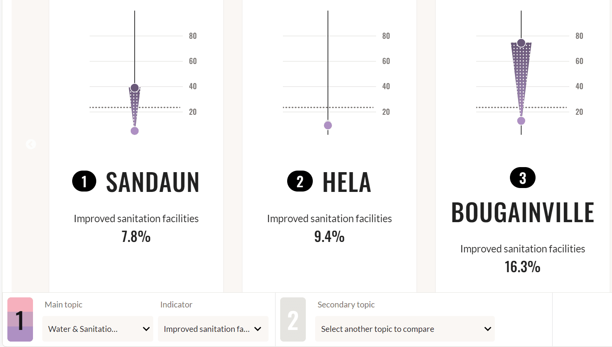Image resolution: width=612 pixels, height=347 pixels.
Task: Click Bougainville's 16.3% value
Action: tap(522, 267)
